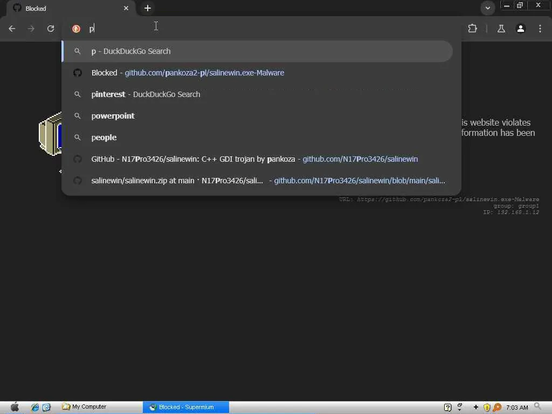Image resolution: width=552 pixels, height=414 pixels.
Task: Click the magnifier icon beside 'powerpoint'
Action: [78, 116]
